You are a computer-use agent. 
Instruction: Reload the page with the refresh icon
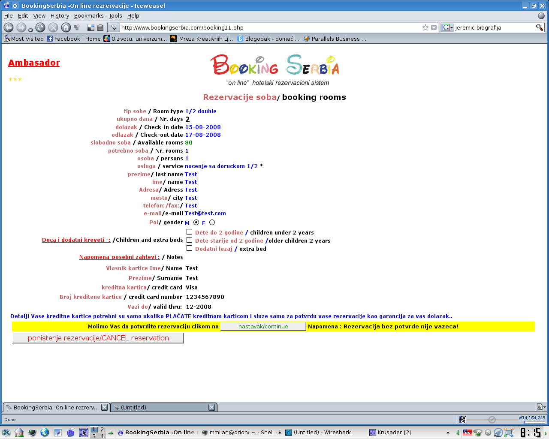(40, 27)
